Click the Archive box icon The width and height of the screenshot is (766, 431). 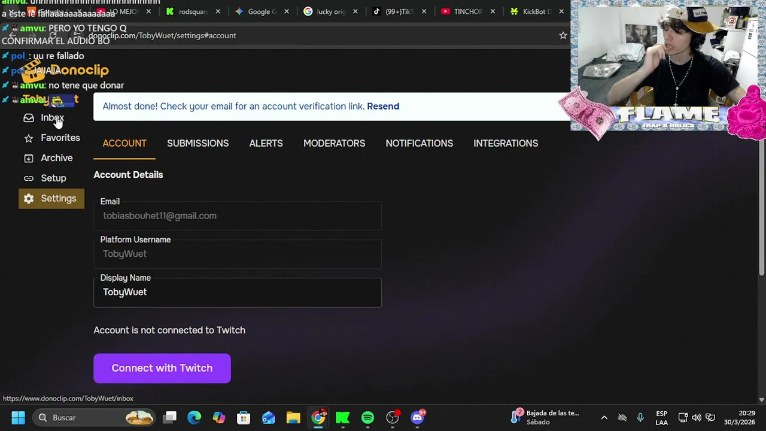coord(29,158)
